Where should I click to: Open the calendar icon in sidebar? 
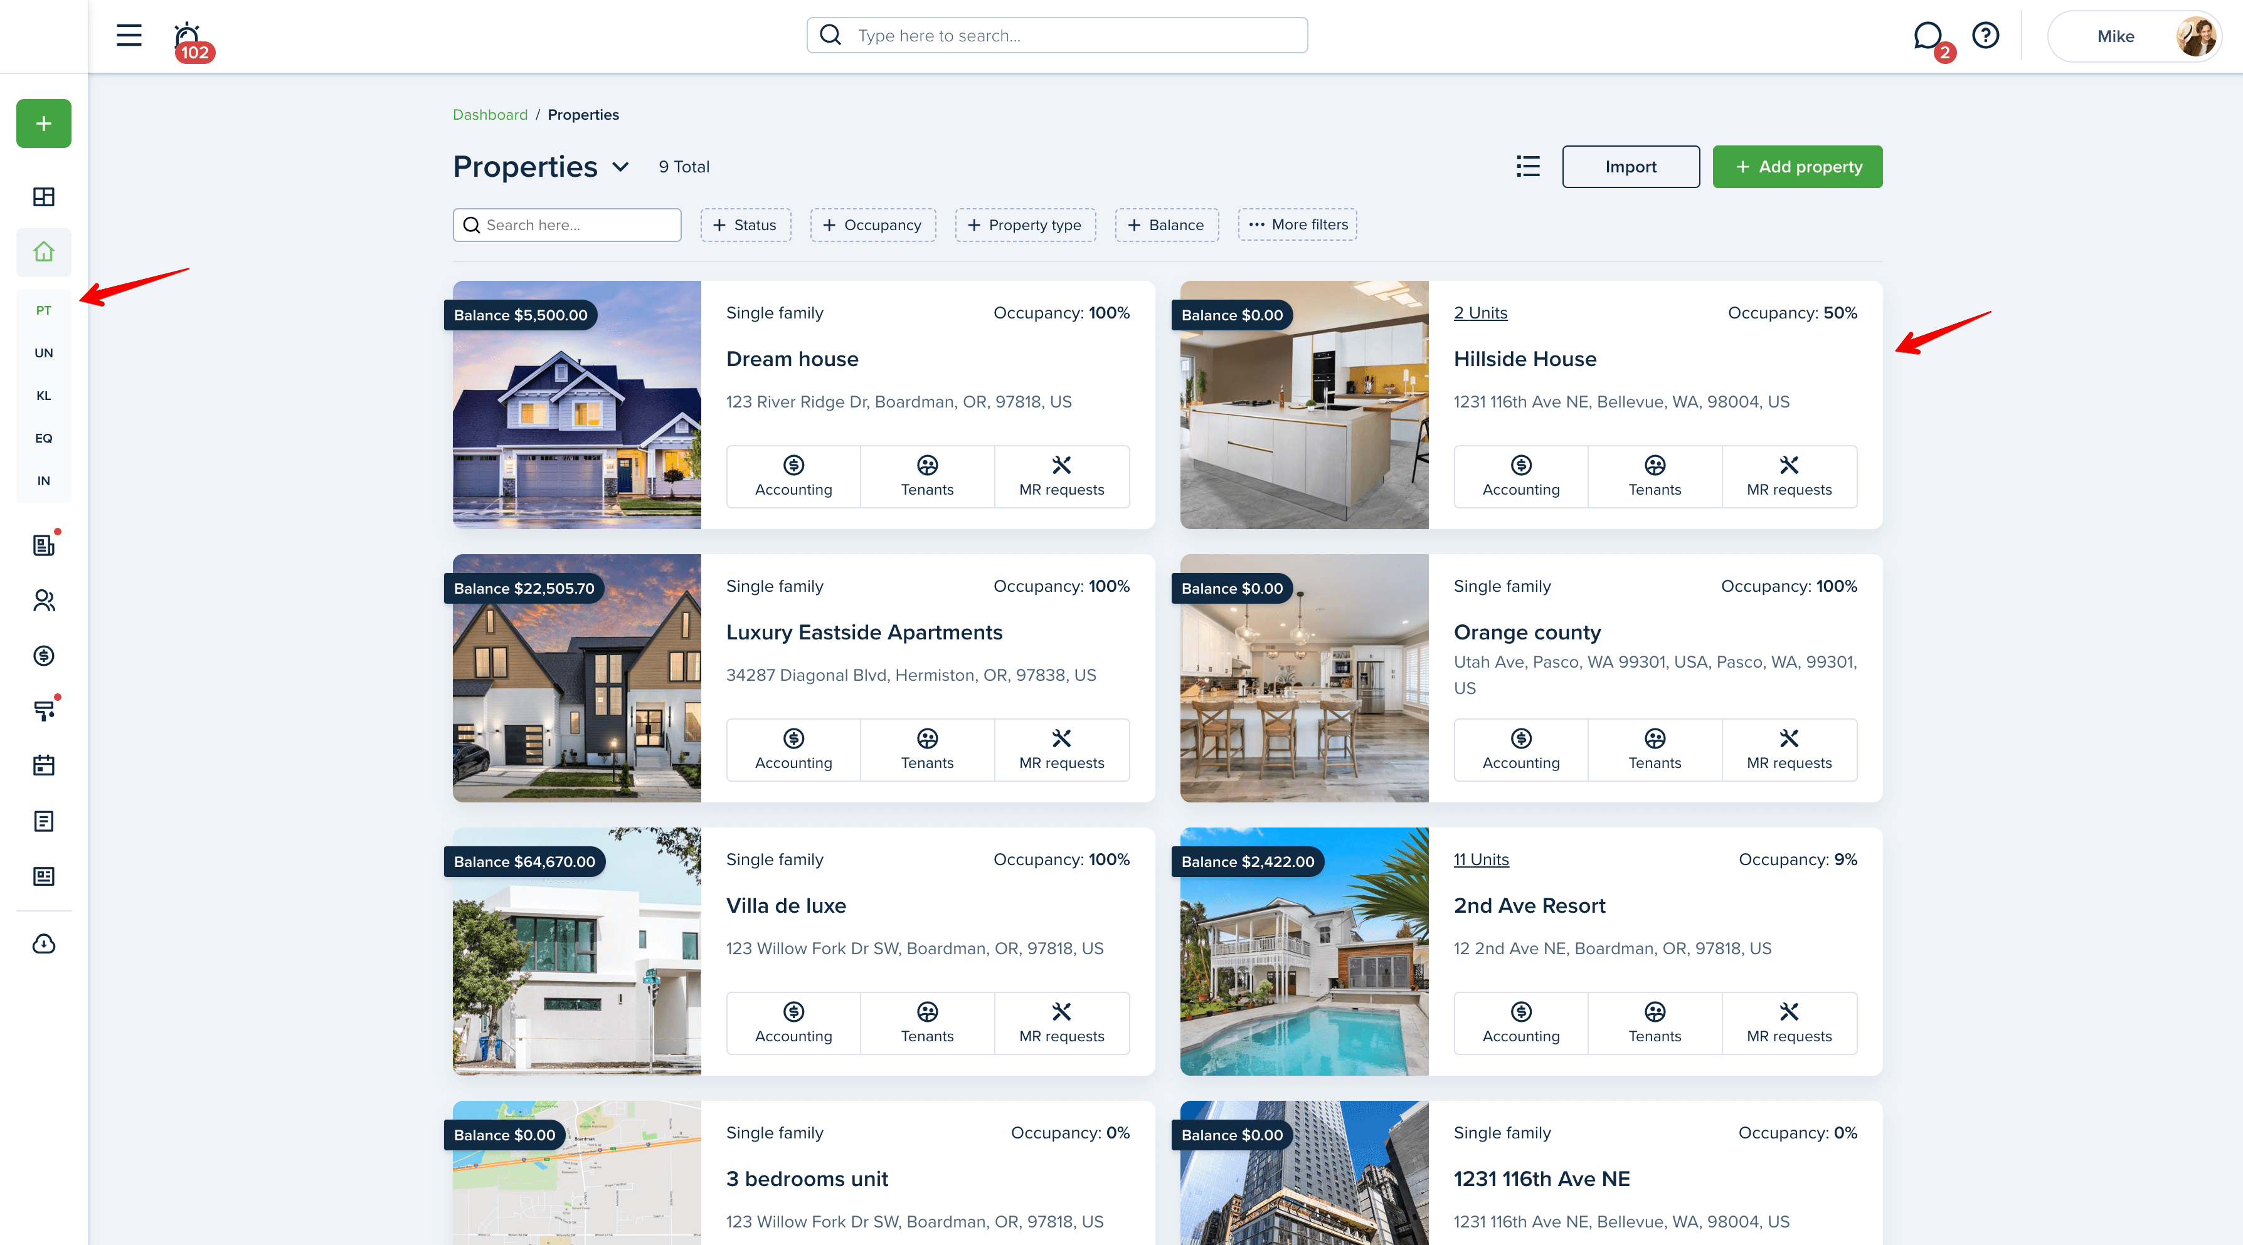point(43,765)
